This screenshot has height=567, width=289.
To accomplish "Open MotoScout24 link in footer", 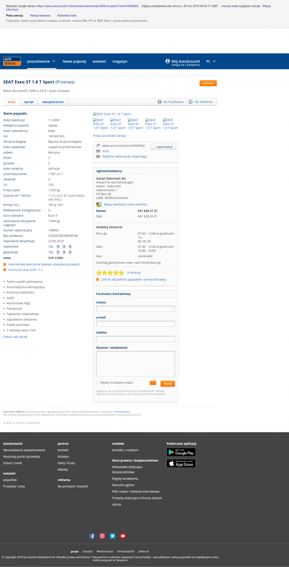I will pos(105,551).
